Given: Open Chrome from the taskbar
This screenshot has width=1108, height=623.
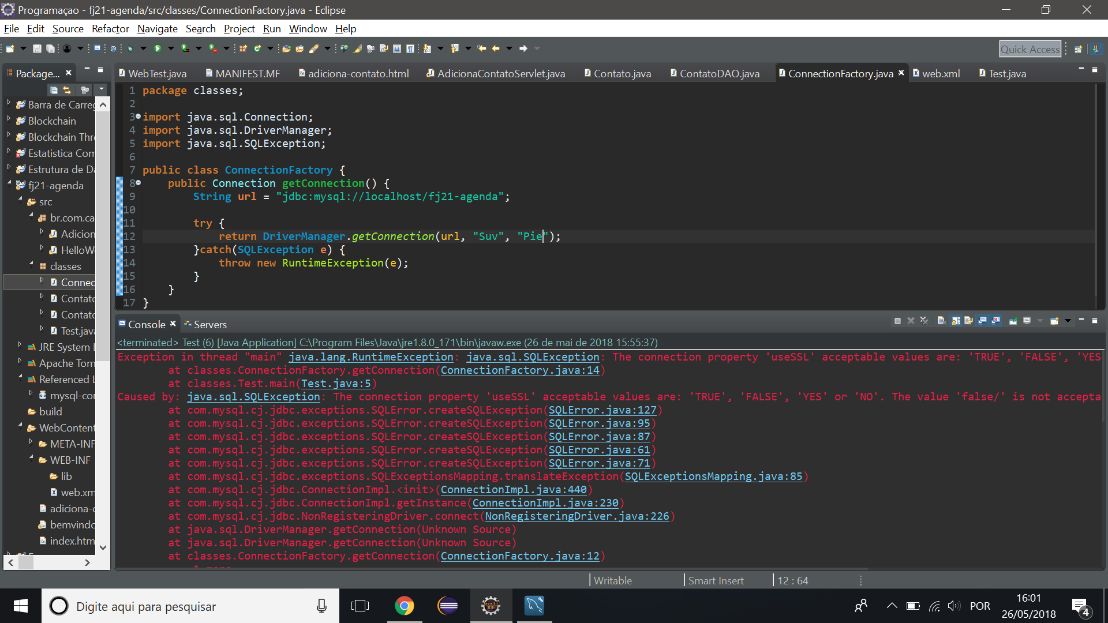Looking at the screenshot, I should 404,606.
